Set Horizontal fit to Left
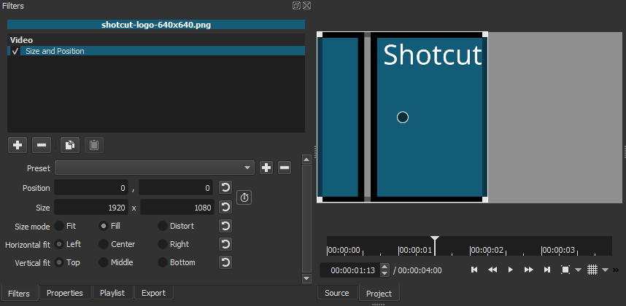Screen dimensions: 626x306 59,244
